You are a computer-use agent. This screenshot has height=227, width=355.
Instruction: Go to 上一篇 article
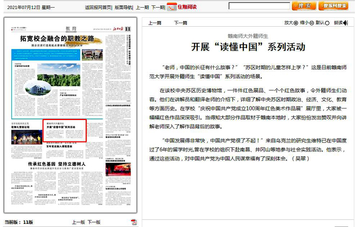tap(154, 23)
